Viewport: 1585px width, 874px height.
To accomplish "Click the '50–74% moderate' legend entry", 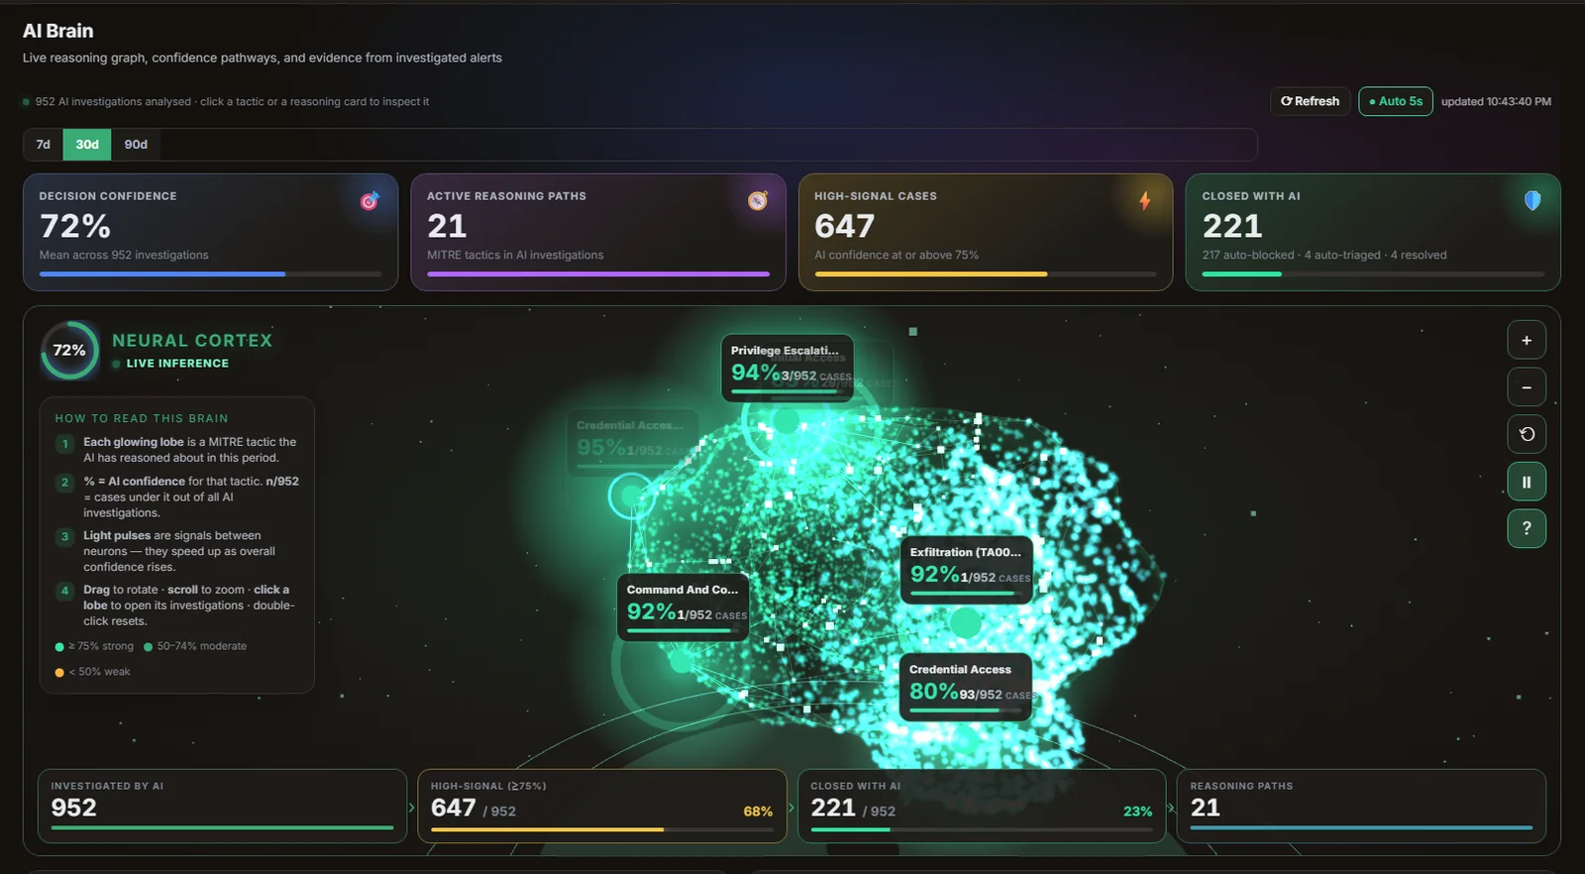I will click(x=195, y=646).
